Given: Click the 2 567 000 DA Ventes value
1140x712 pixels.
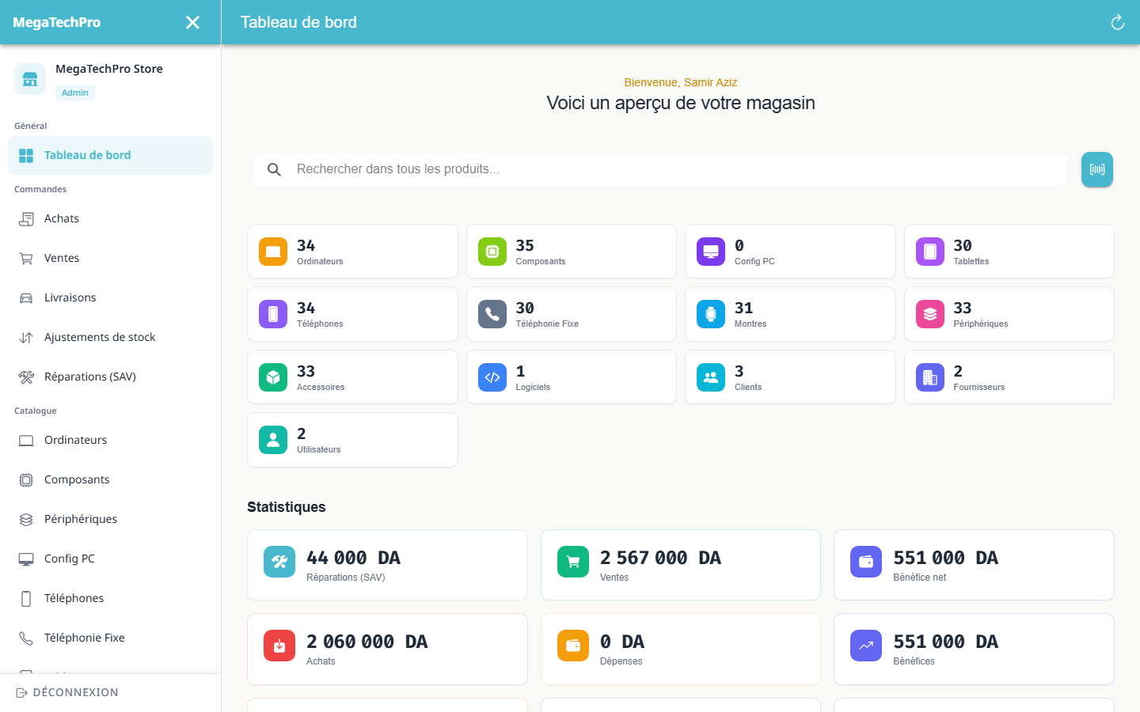Looking at the screenshot, I should [x=660, y=558].
